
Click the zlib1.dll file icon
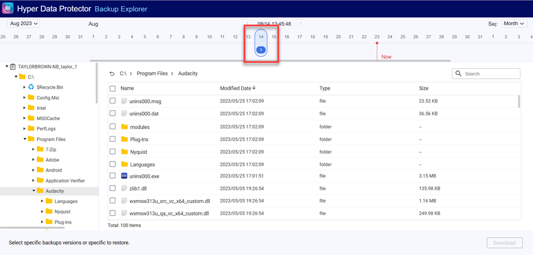pos(124,188)
